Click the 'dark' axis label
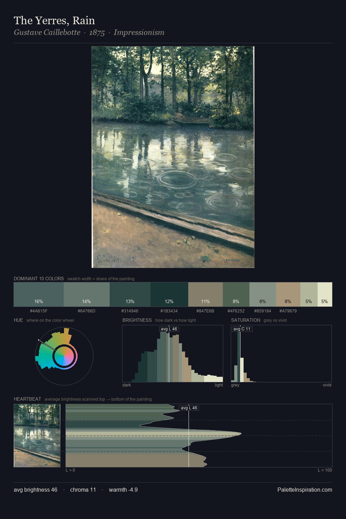346x519 pixels. [x=127, y=385]
